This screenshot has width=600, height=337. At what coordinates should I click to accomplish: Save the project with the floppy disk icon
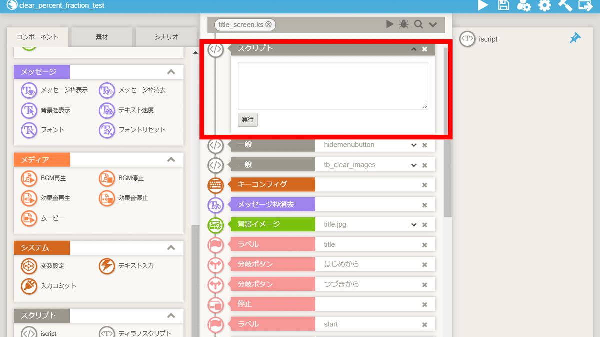504,5
